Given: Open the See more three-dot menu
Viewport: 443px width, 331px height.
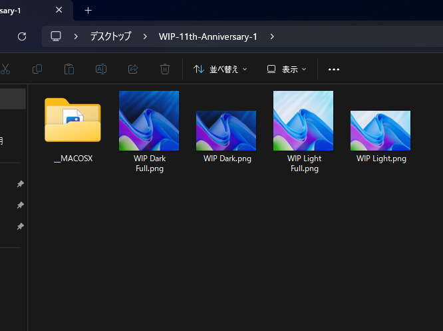Looking at the screenshot, I should click(334, 69).
